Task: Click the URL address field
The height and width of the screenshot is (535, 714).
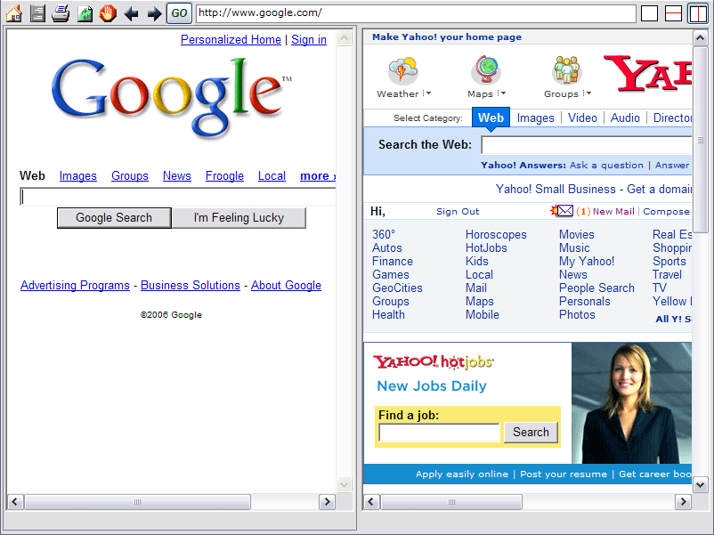Action: tap(416, 13)
